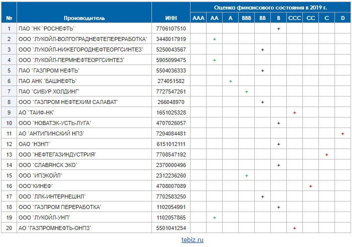Click the INN value 2312236260
Viewport: 352px width, 247px height.
[x=171, y=175]
